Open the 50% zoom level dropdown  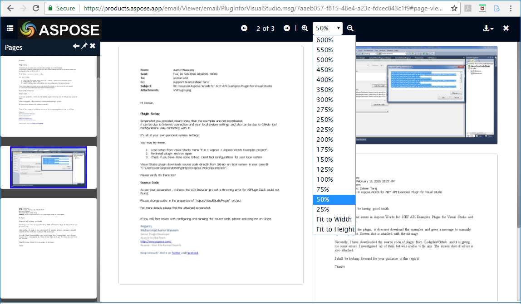(328, 28)
